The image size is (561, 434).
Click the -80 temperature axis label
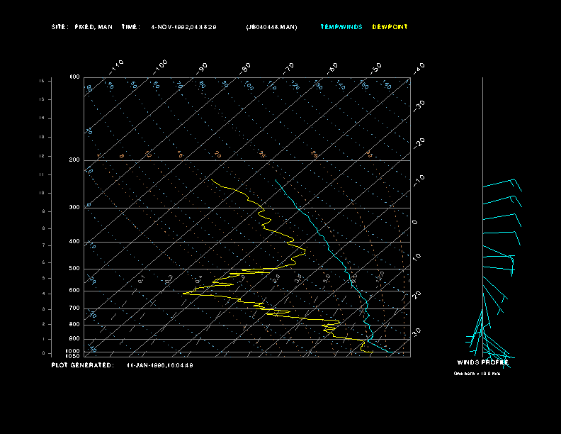click(245, 68)
